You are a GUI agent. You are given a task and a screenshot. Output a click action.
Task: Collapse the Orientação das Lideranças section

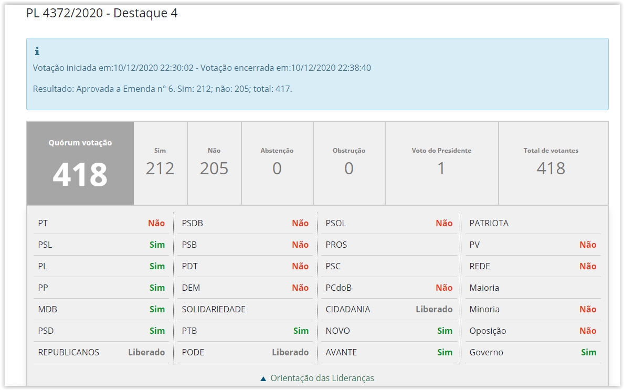click(322, 378)
